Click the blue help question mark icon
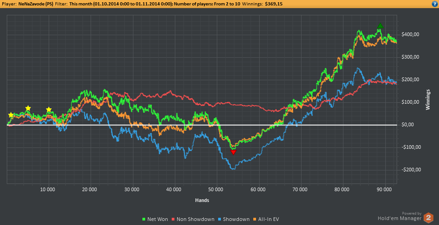The width and height of the screenshot is (439, 225). coord(435,4)
